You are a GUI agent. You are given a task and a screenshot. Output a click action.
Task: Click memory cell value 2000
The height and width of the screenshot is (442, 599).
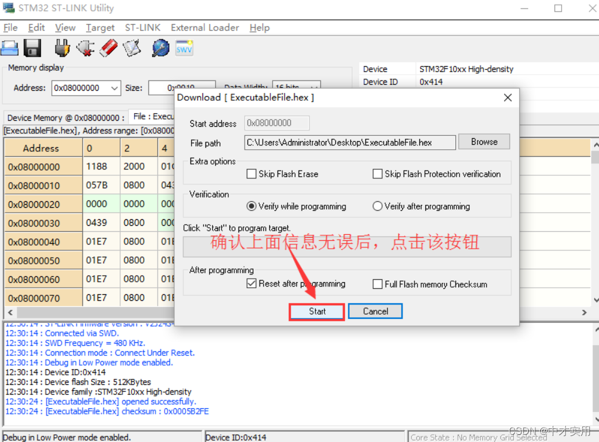coord(139,166)
